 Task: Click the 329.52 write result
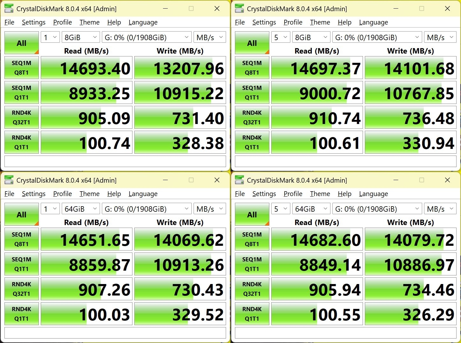tap(180, 314)
